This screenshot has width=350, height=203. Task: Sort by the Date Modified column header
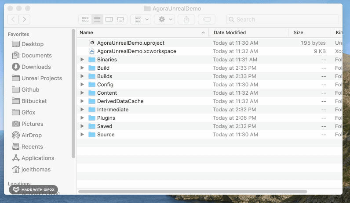coord(248,32)
